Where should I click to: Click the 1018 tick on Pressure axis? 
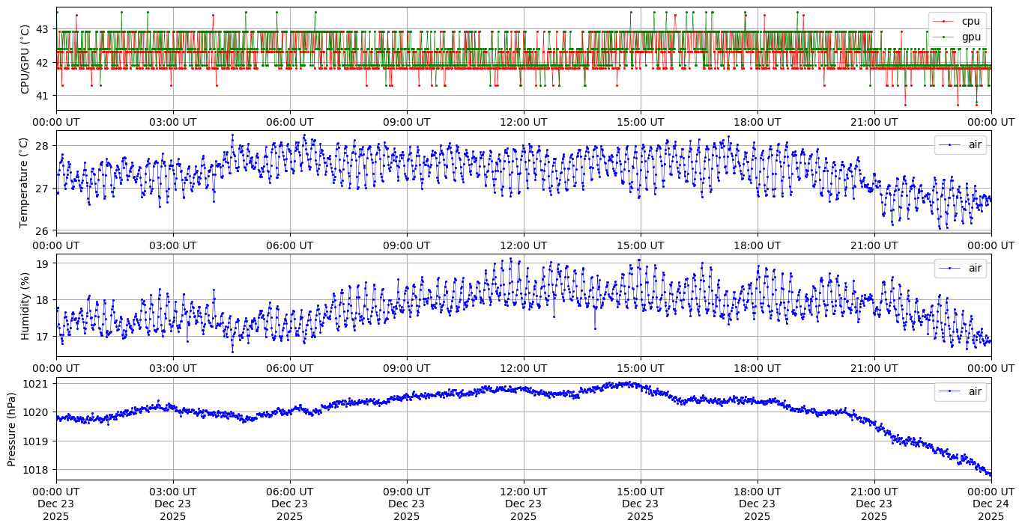pyautogui.click(x=39, y=470)
